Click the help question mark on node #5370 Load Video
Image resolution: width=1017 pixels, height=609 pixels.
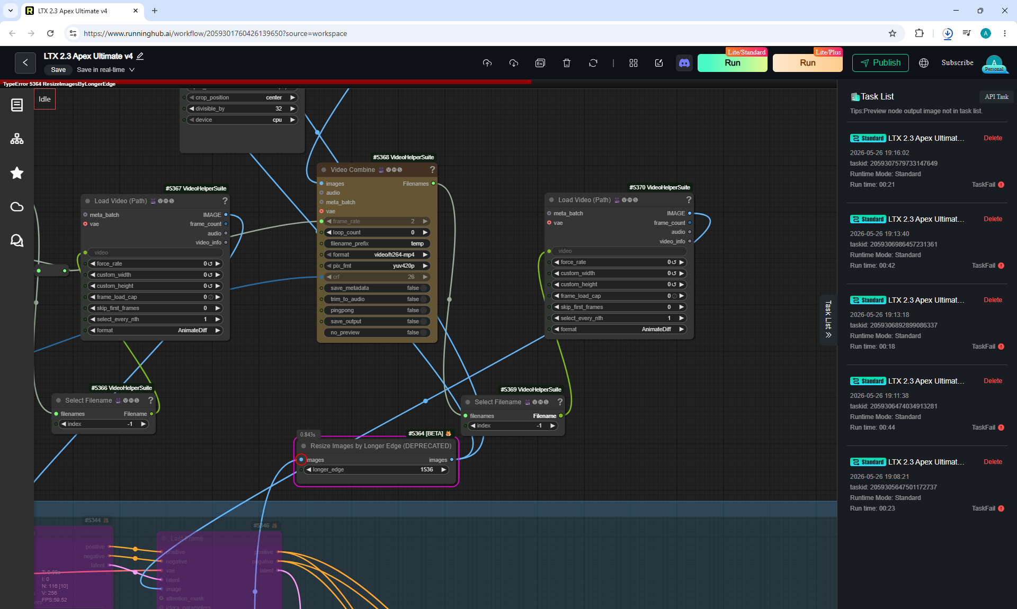pyautogui.click(x=689, y=200)
